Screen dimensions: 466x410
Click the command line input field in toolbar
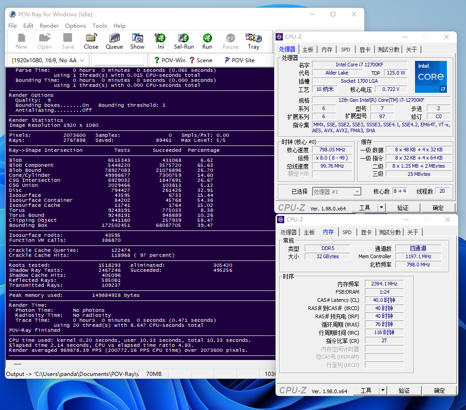(x=119, y=60)
